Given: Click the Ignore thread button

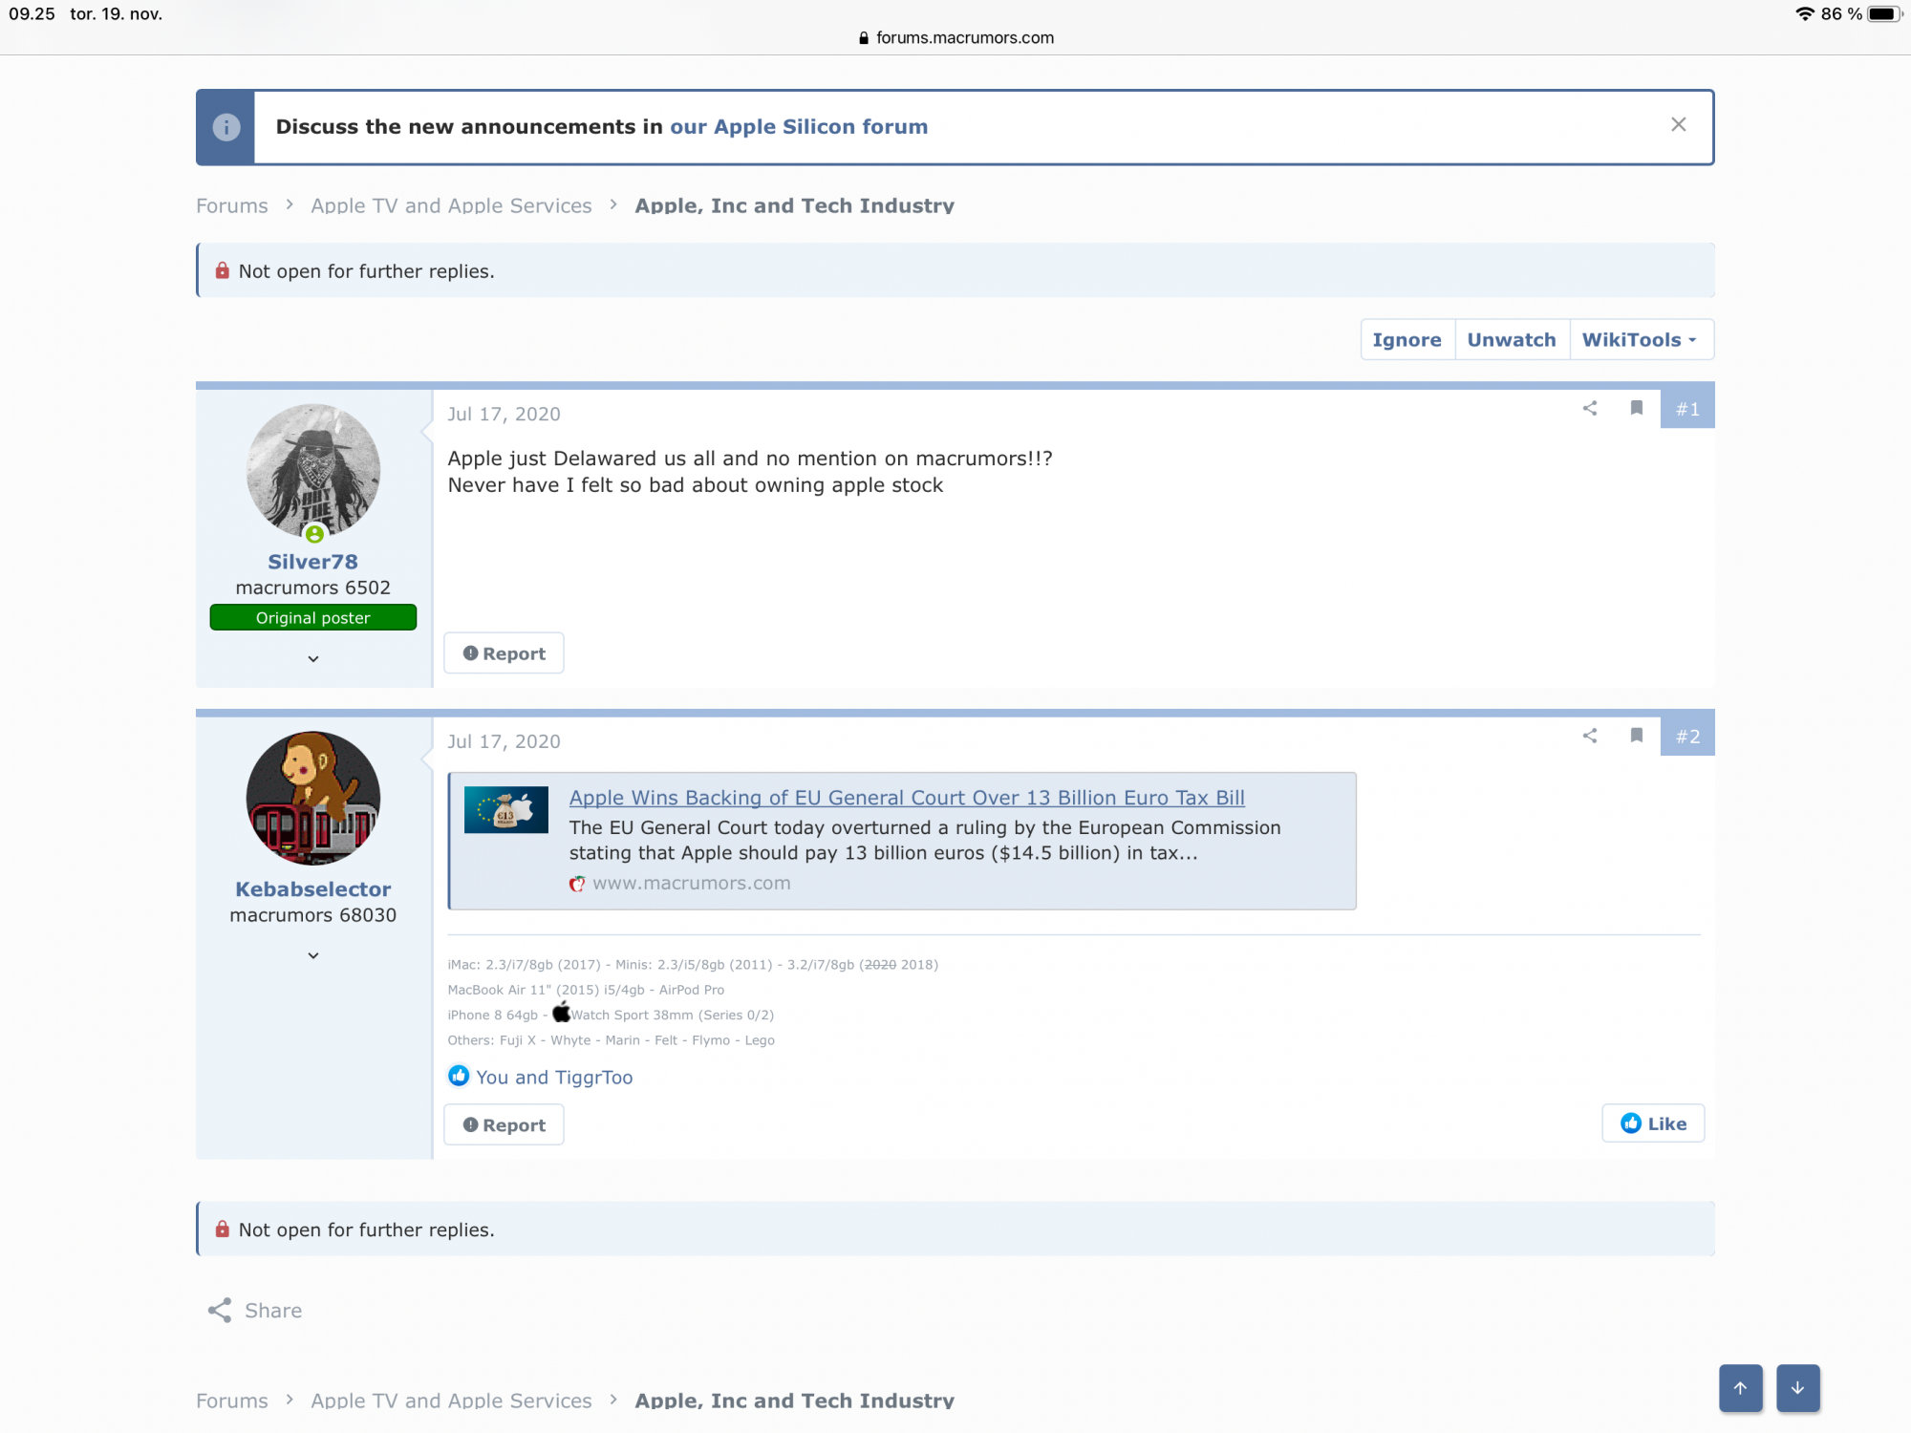Looking at the screenshot, I should coord(1406,340).
